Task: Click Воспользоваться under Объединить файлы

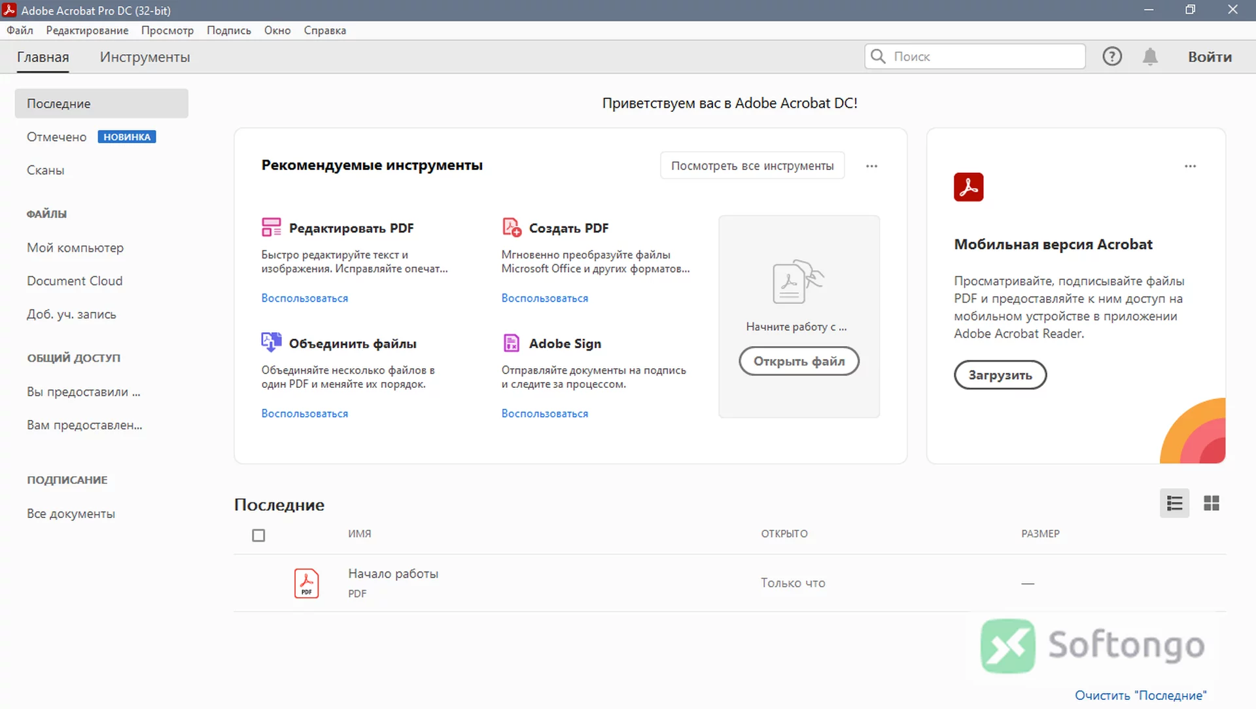Action: tap(305, 413)
